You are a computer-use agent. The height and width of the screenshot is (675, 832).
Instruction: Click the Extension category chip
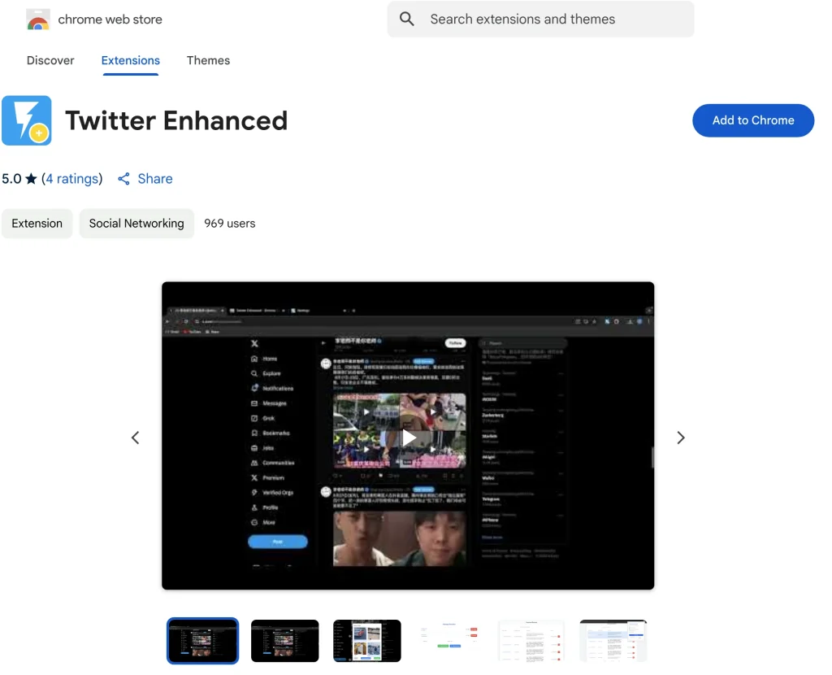(37, 224)
